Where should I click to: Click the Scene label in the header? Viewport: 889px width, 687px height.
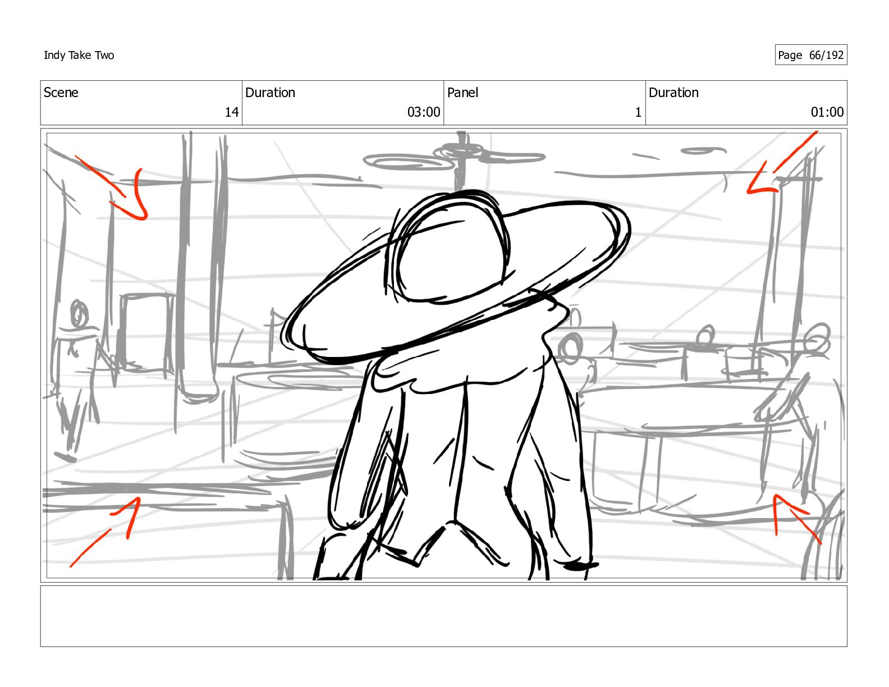pyautogui.click(x=61, y=93)
